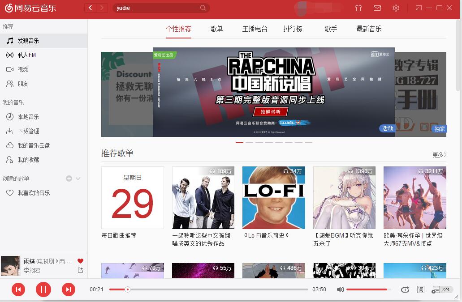The image size is (462, 302).
Task: Open the artist 李翊君 link
Action: [x=32, y=270]
